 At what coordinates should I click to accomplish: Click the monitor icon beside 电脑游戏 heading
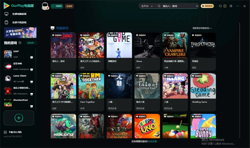pos(52,28)
